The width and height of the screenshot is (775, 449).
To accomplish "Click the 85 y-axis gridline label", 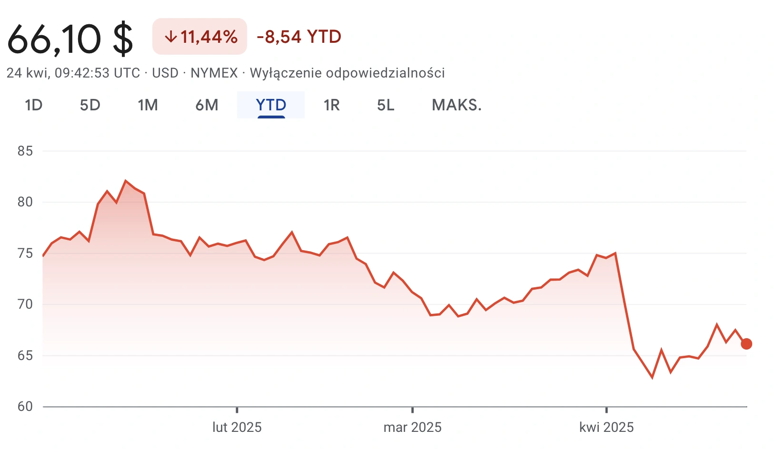I will click(25, 151).
